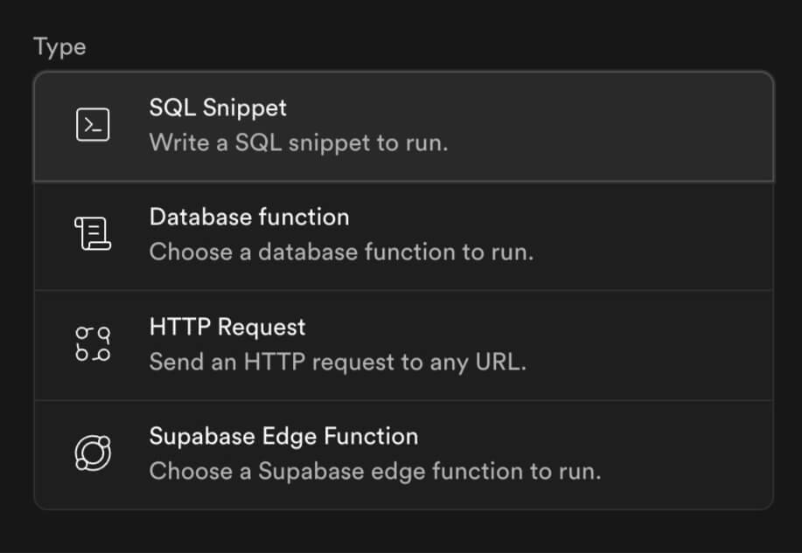Click the "Type" field label

[x=59, y=47]
